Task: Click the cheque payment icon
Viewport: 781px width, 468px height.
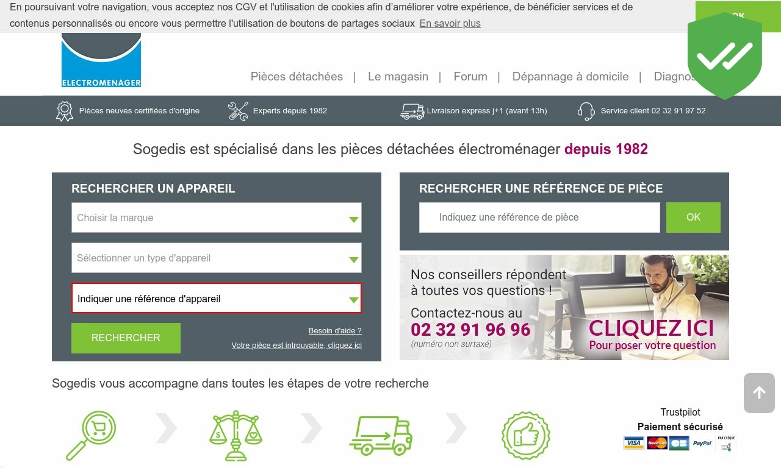Action: point(726,443)
